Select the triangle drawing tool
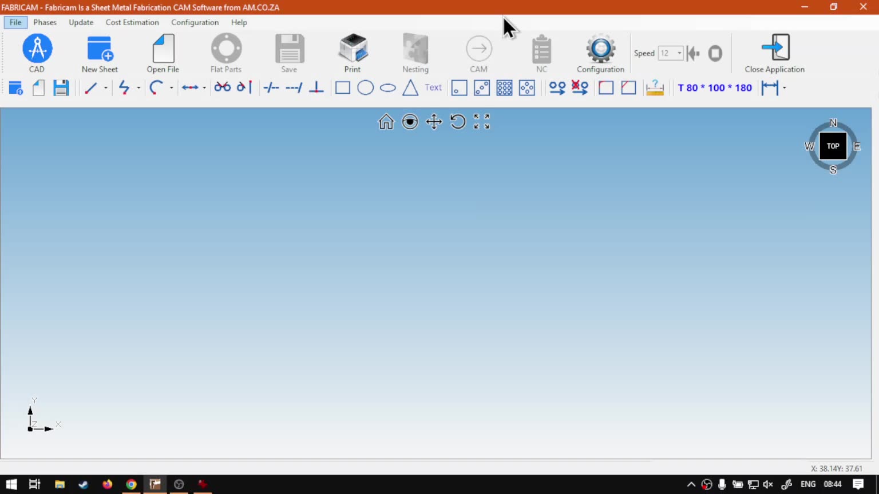879x494 pixels. click(x=410, y=88)
